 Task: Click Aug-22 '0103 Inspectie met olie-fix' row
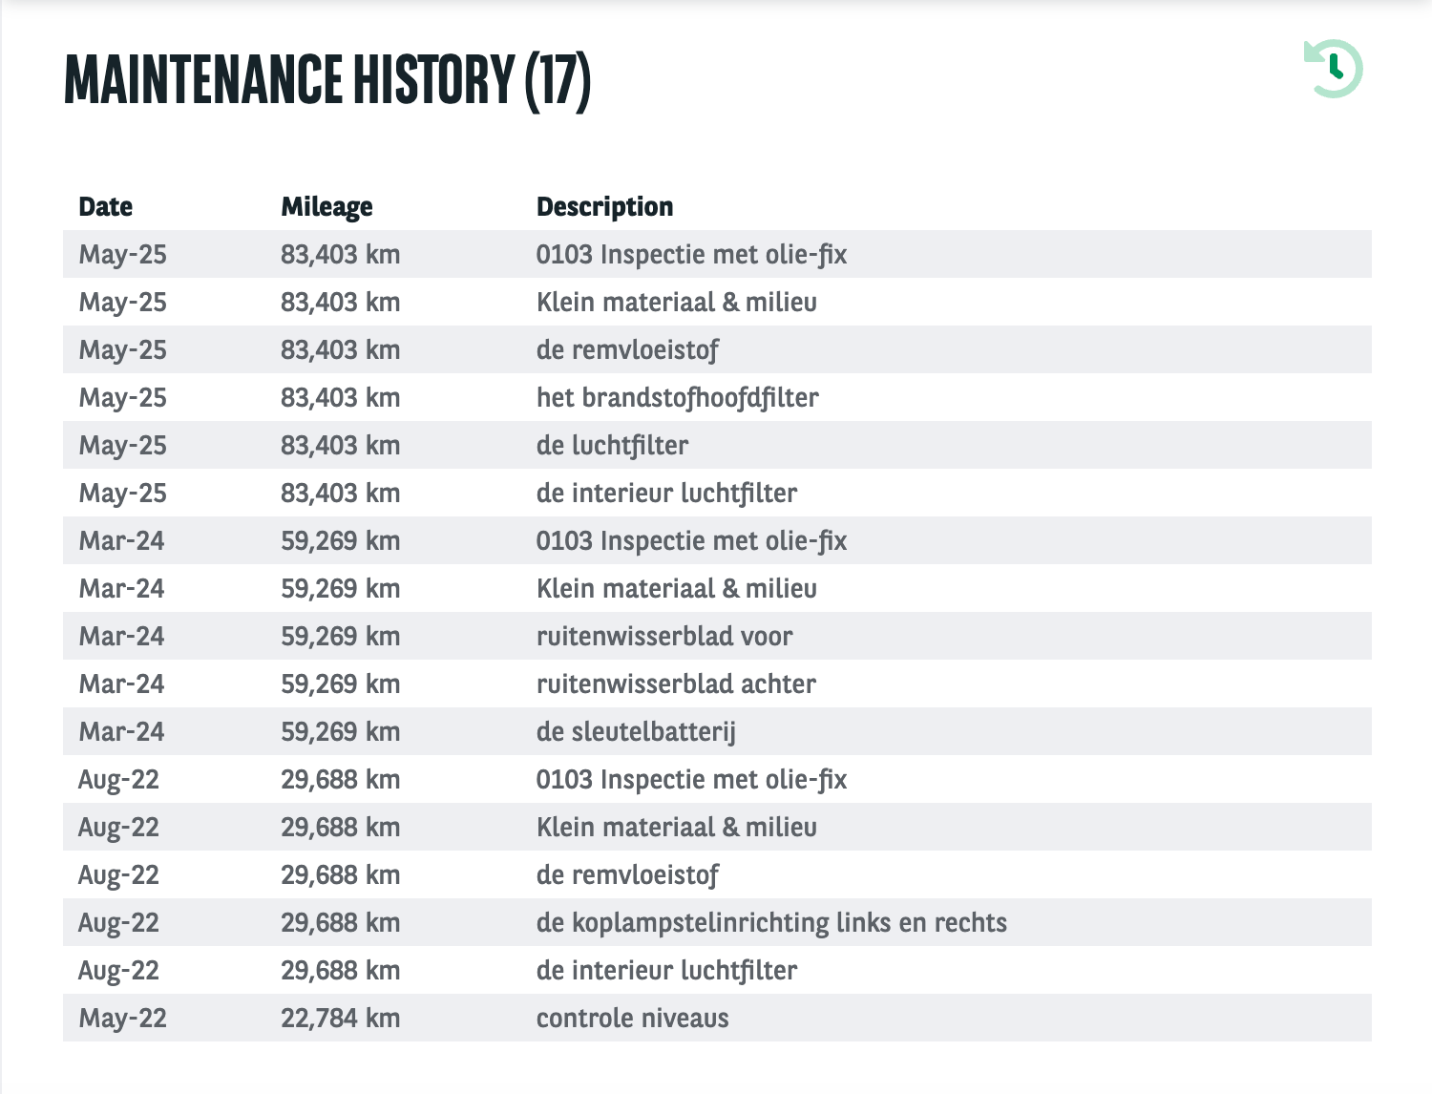pos(717,779)
